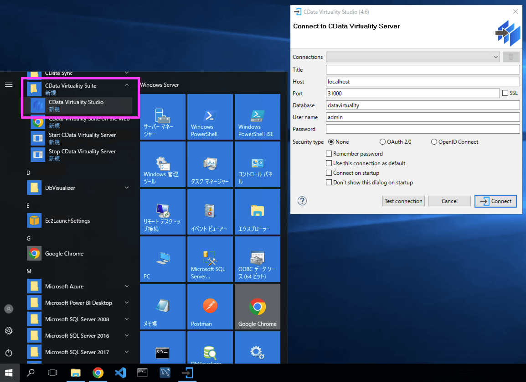Open the PC tile
Screen dimensions: 526x382
coord(163,259)
